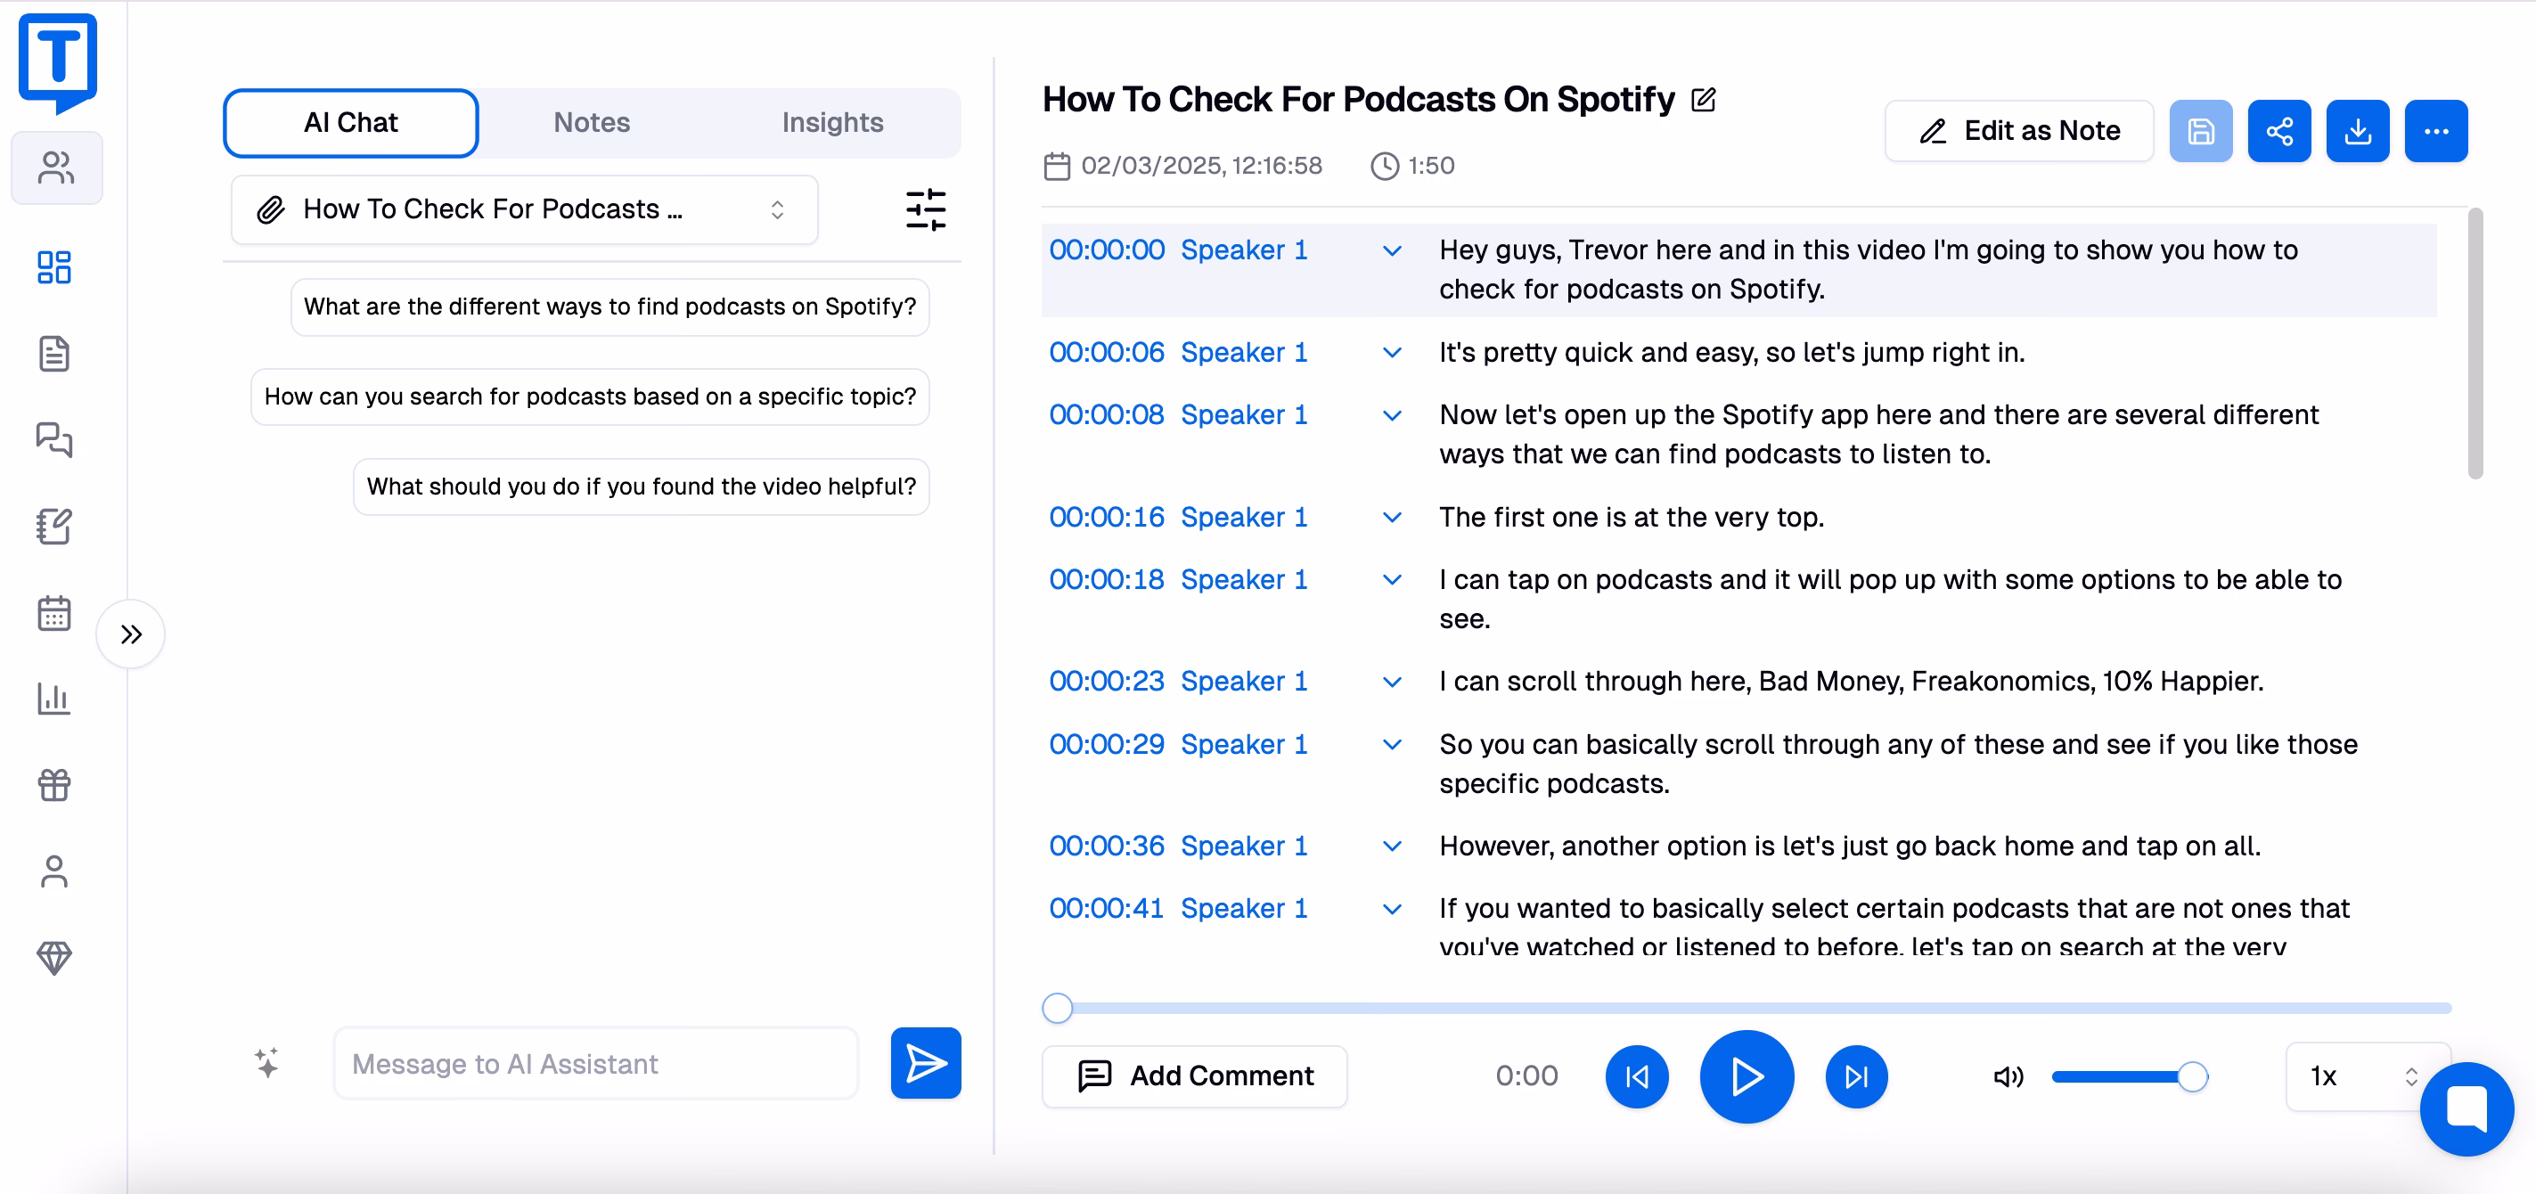The height and width of the screenshot is (1194, 2536).
Task: Ask how to search podcasts by topic
Action: 590,397
